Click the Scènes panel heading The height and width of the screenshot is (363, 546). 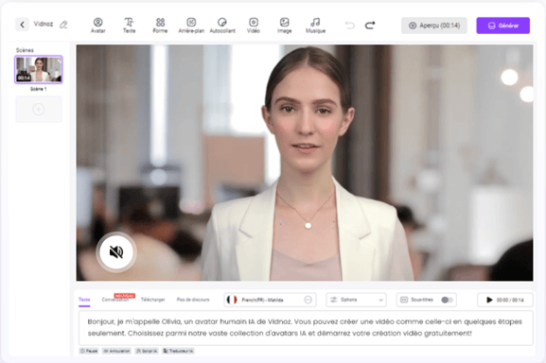click(x=25, y=50)
